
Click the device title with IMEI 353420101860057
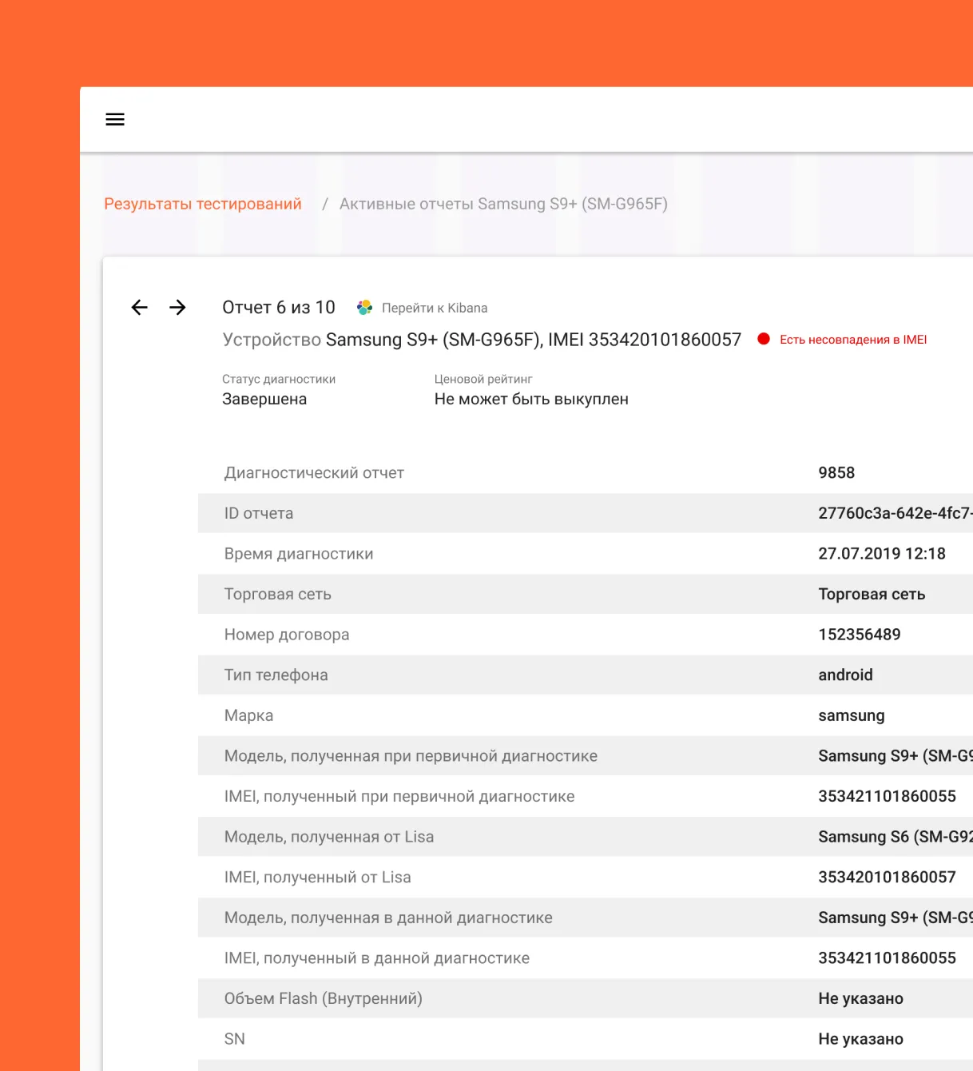coord(482,340)
